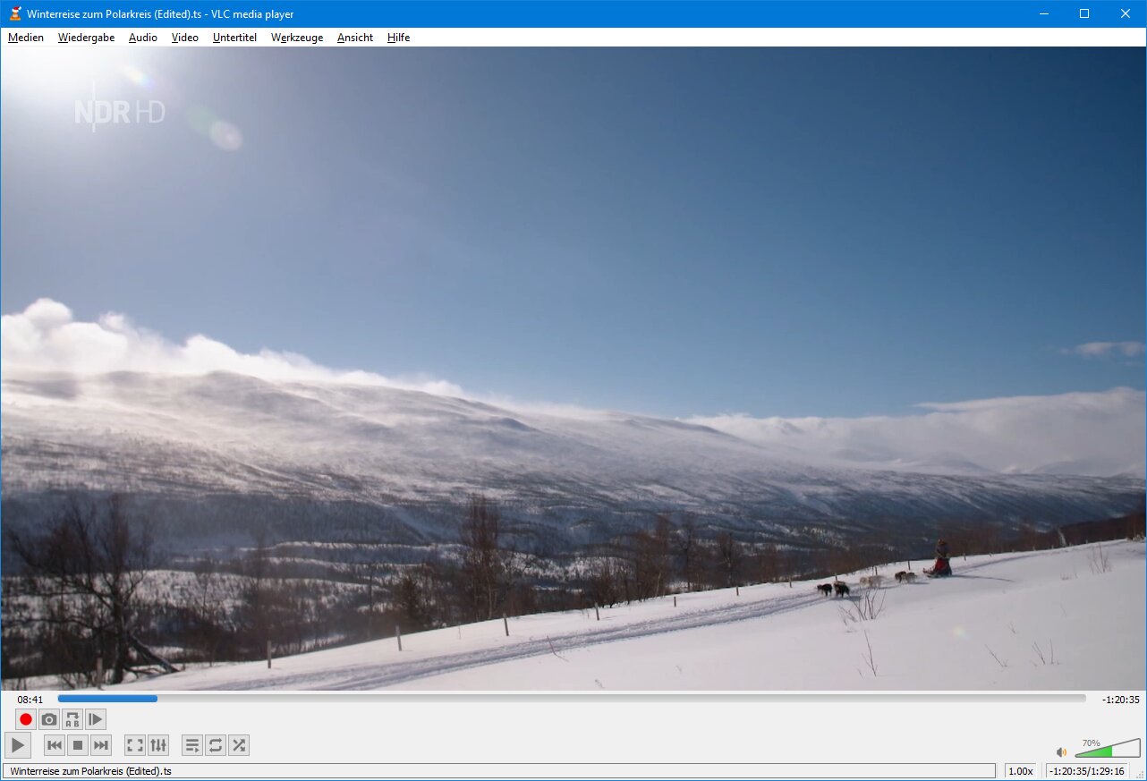Click the 1.00x playback speed label
The width and height of the screenshot is (1147, 781).
1021,771
